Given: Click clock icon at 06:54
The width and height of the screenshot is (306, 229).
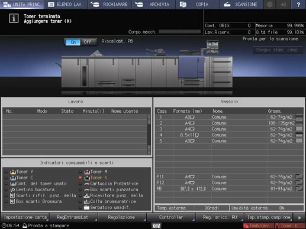Looking at the screenshot, I should 4,225.
